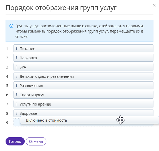The width and height of the screenshot is (159, 151).
Task: Select the Питание group label
Action: [27, 49]
